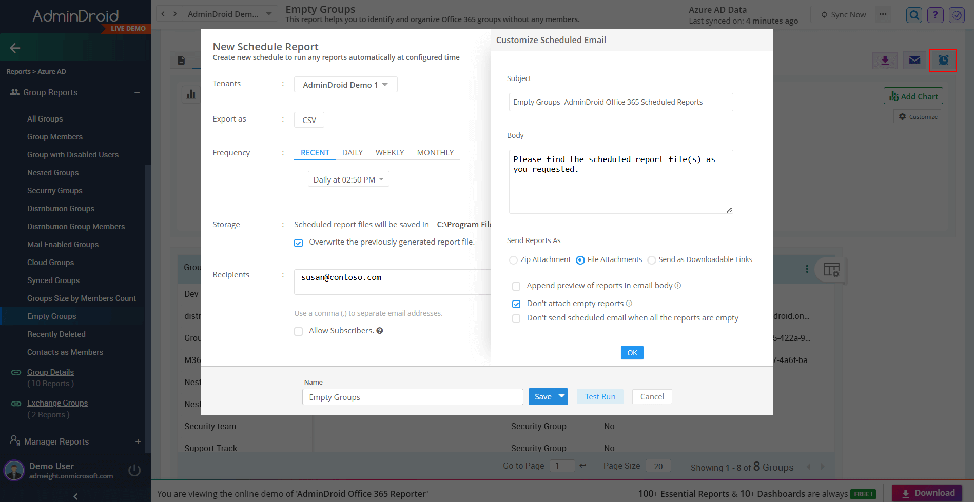Enable the Allow Subscribers checkbox
This screenshot has height=502, width=974.
point(299,331)
